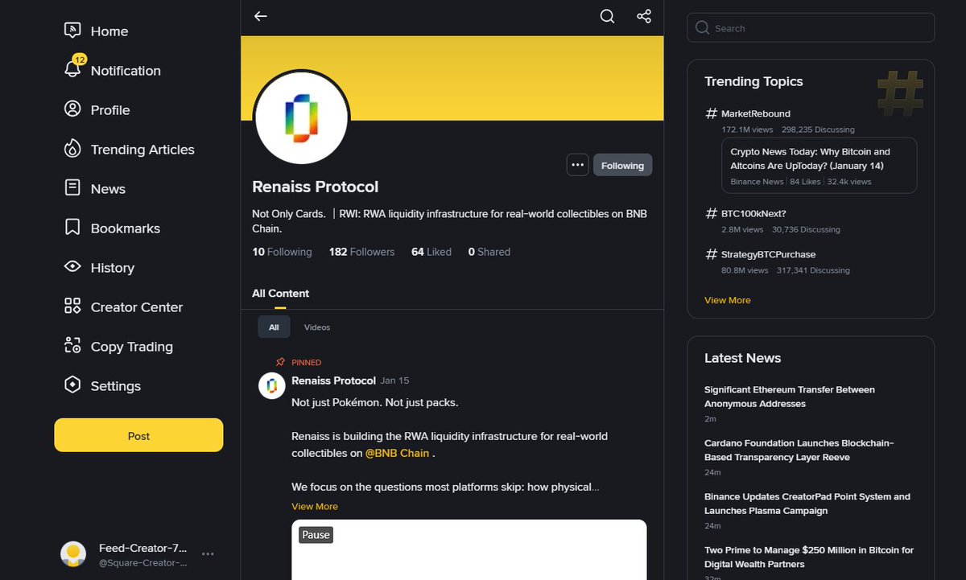Click the Latest News heading

[742, 358]
